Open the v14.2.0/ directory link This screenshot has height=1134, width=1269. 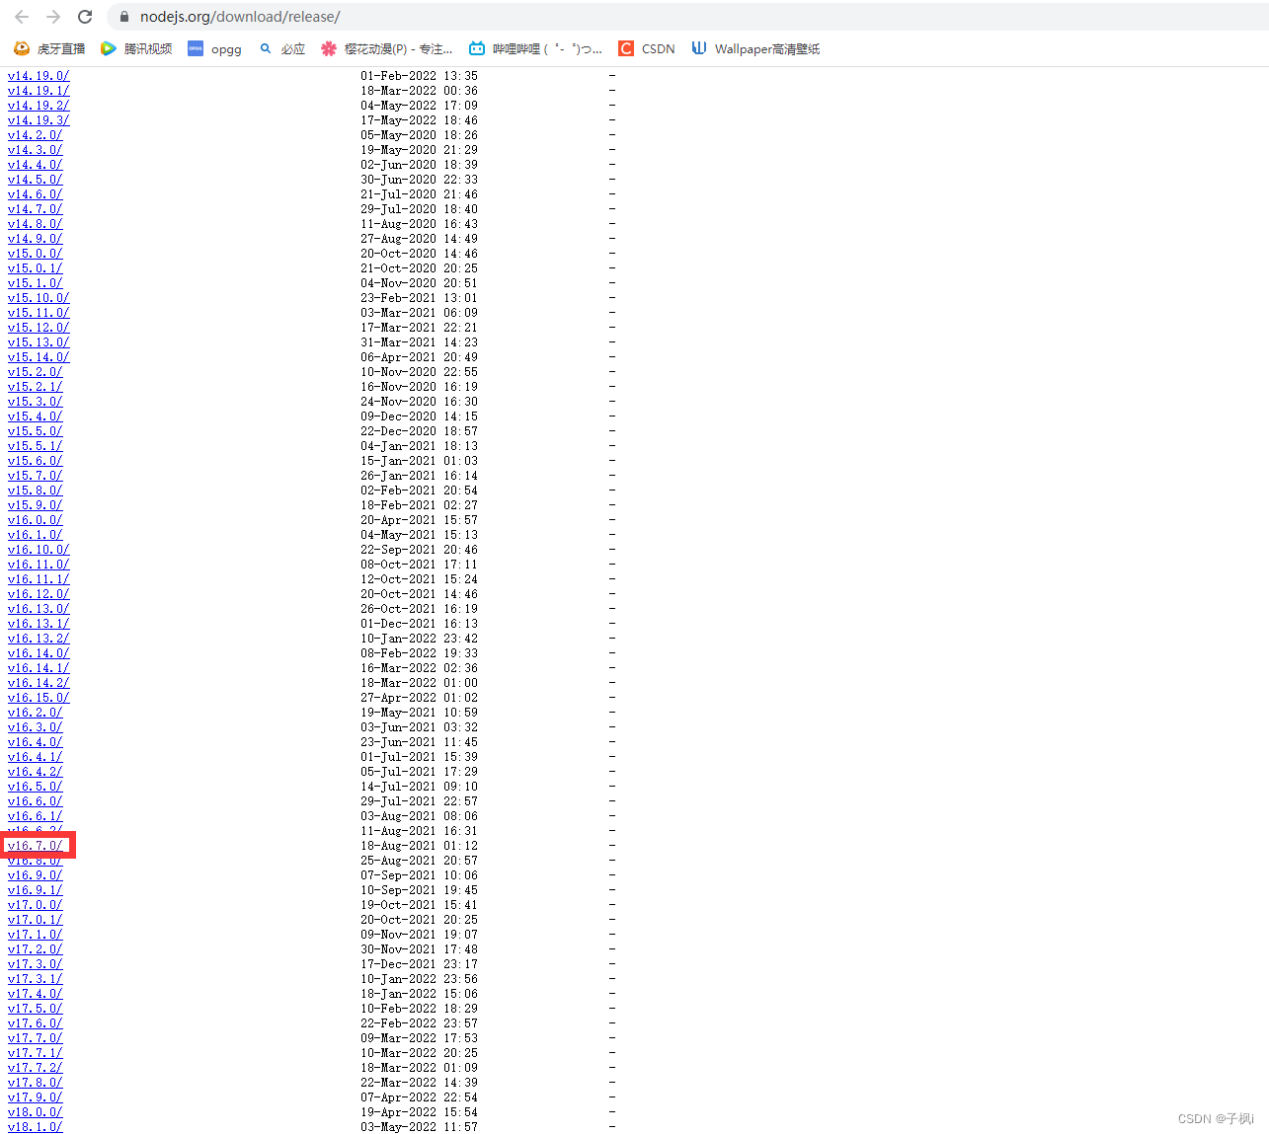coord(35,135)
